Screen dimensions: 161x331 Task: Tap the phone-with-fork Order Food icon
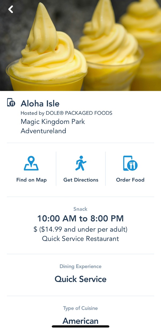tap(130, 163)
